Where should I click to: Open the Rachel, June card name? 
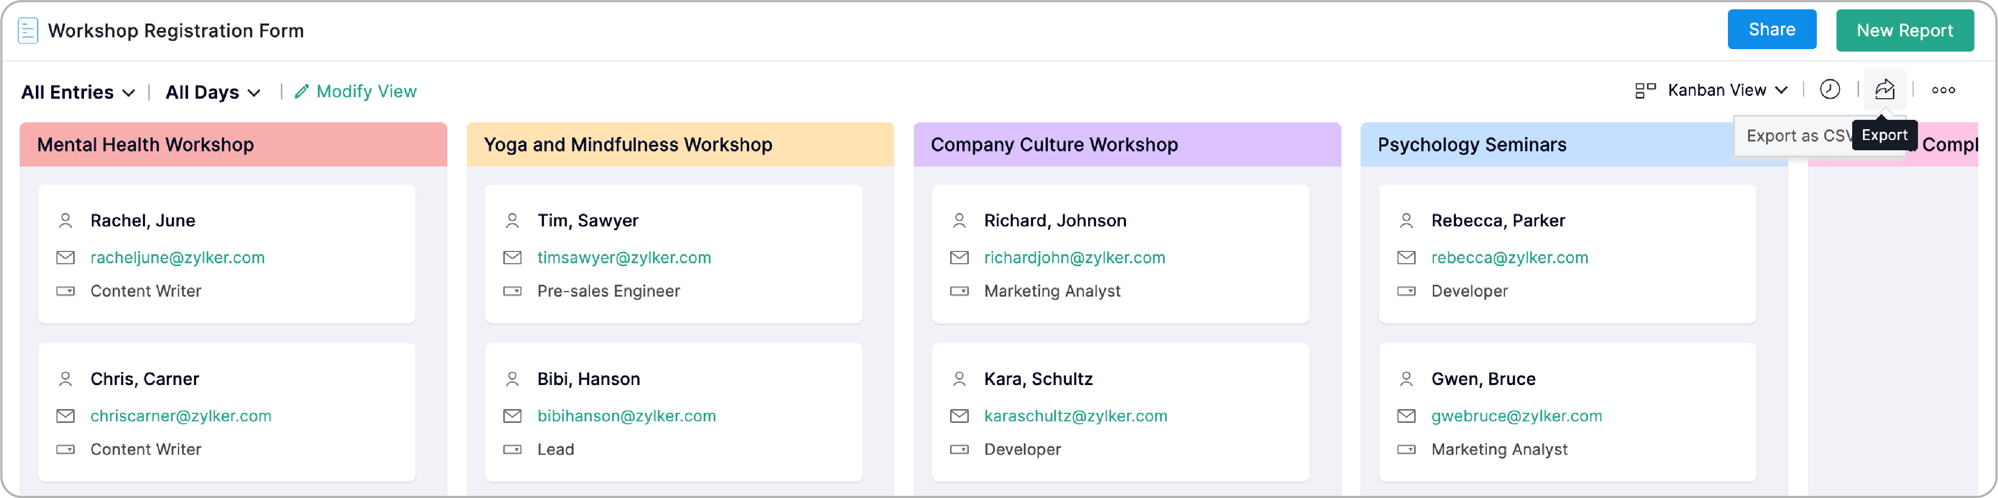tap(143, 221)
